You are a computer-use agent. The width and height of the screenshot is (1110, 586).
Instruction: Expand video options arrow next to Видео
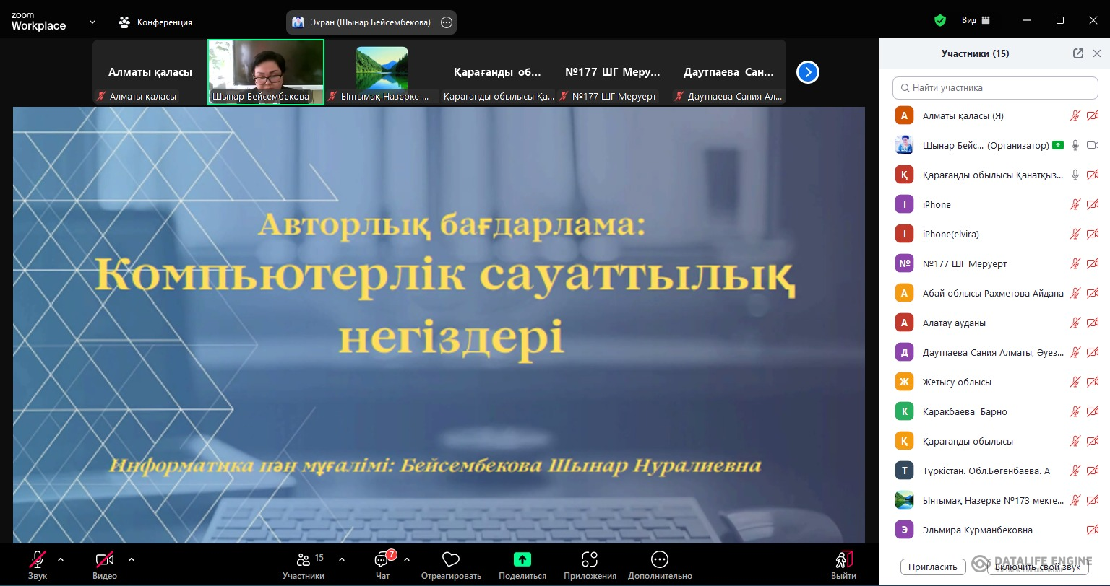tap(132, 559)
